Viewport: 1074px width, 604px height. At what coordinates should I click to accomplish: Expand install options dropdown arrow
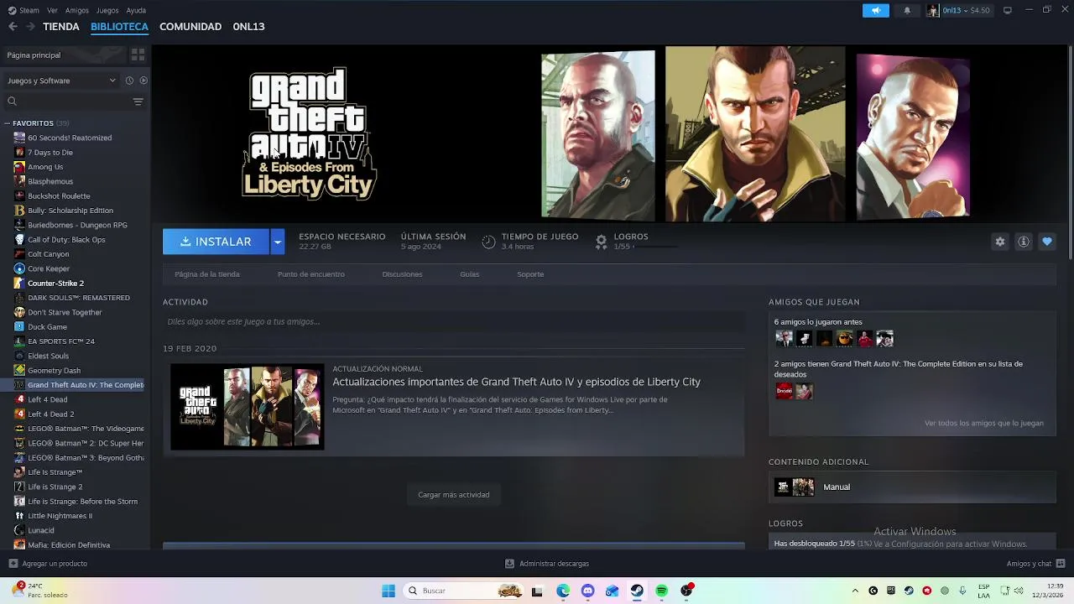[x=277, y=242]
